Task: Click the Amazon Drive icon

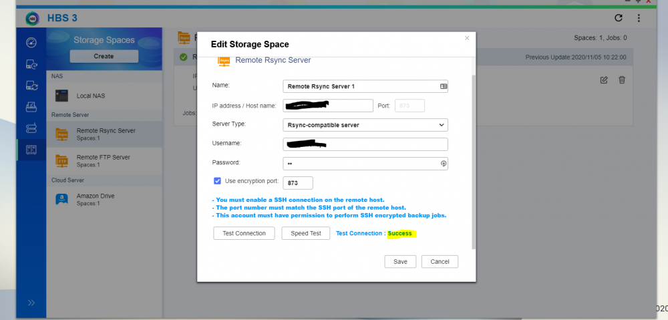Action: coord(61,199)
